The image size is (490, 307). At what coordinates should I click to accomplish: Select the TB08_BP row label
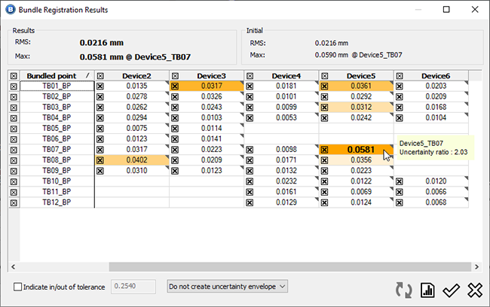[56, 160]
